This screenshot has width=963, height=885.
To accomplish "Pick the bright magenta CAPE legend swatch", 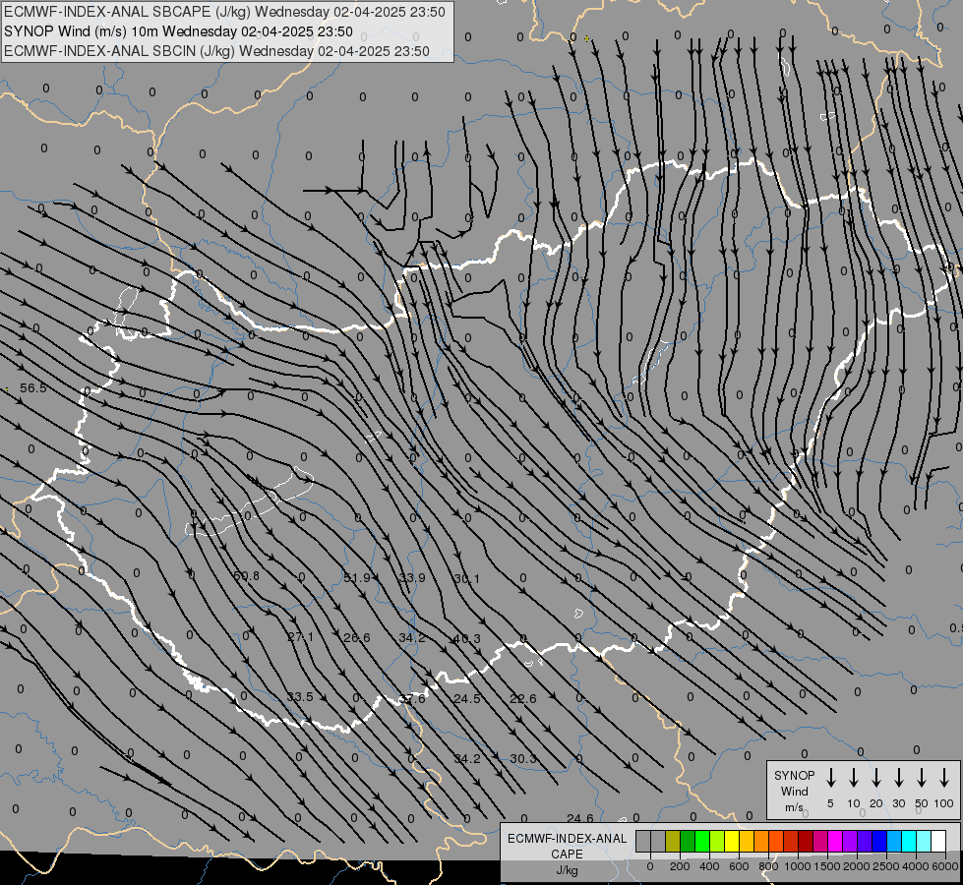I will [835, 842].
